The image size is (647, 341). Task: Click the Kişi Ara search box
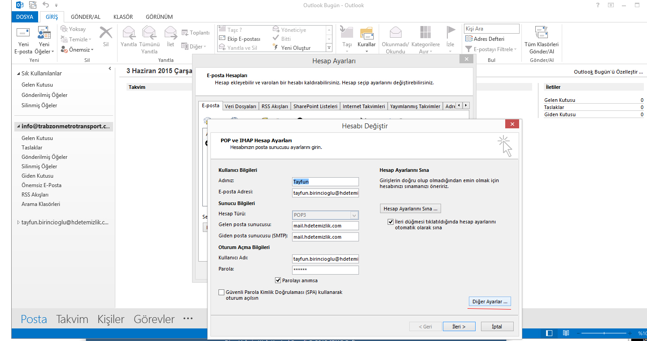pos(491,29)
